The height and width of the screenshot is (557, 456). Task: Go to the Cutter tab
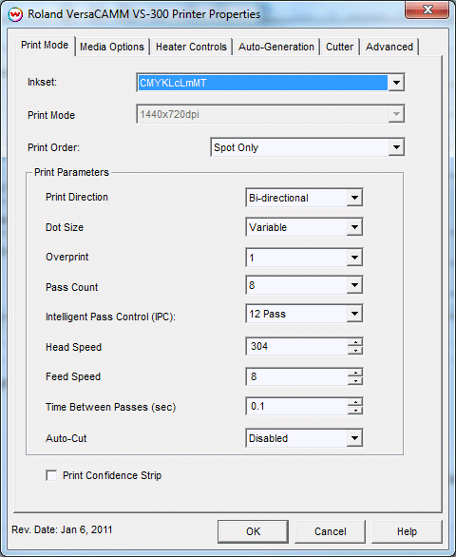(339, 47)
